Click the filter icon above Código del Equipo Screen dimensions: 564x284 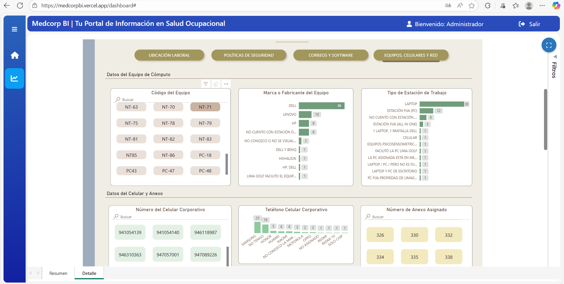coord(206,84)
